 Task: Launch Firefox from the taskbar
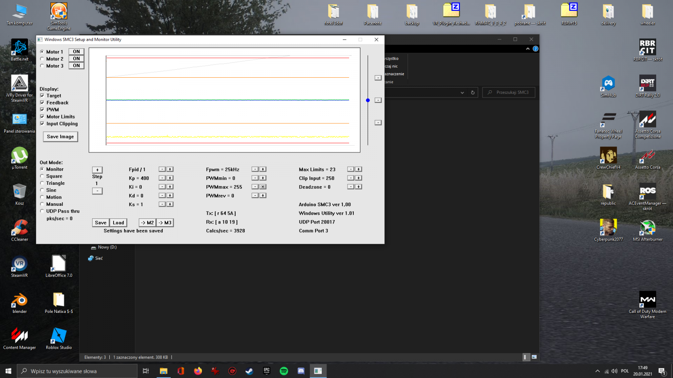pos(198,371)
